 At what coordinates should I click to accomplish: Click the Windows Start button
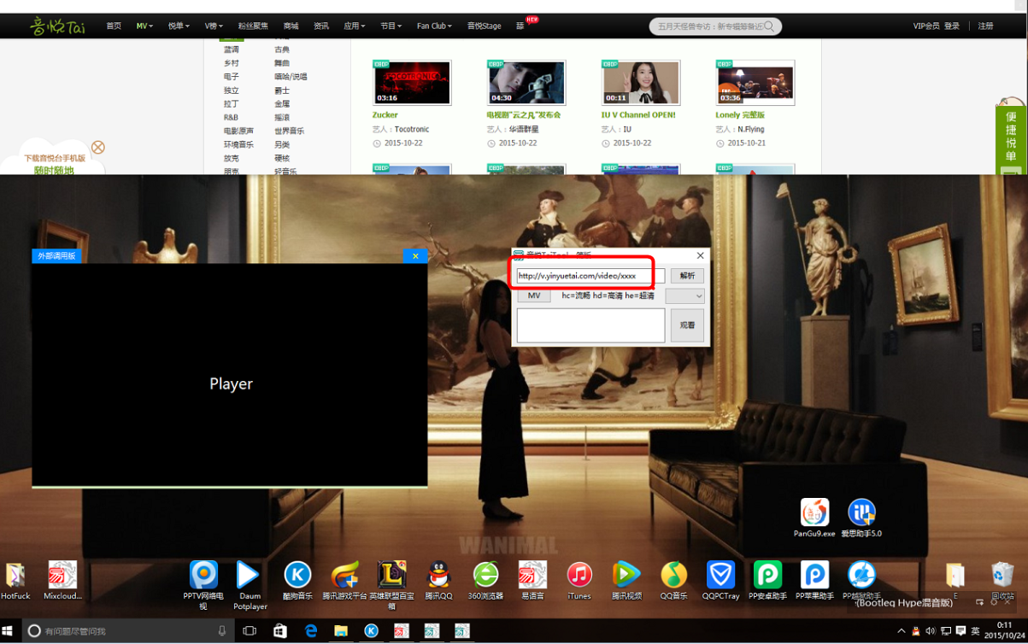click(8, 631)
